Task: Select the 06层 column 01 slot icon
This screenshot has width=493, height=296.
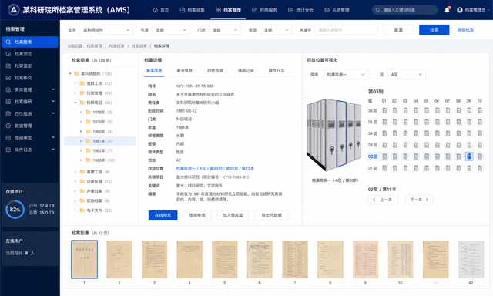Action: [384, 110]
